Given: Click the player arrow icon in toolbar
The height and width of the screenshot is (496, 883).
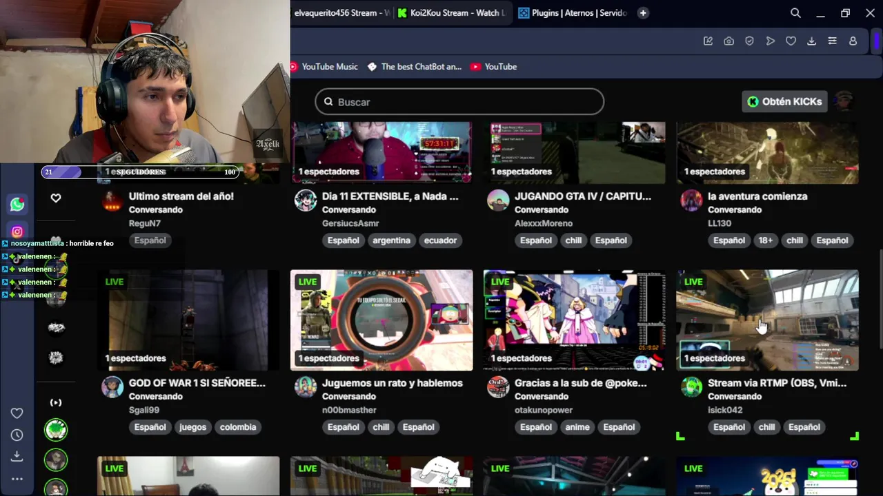Looking at the screenshot, I should [770, 41].
